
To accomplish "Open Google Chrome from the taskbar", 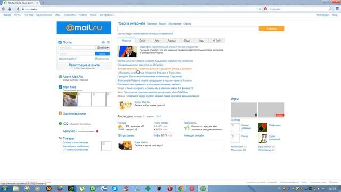I will [x=181, y=188].
